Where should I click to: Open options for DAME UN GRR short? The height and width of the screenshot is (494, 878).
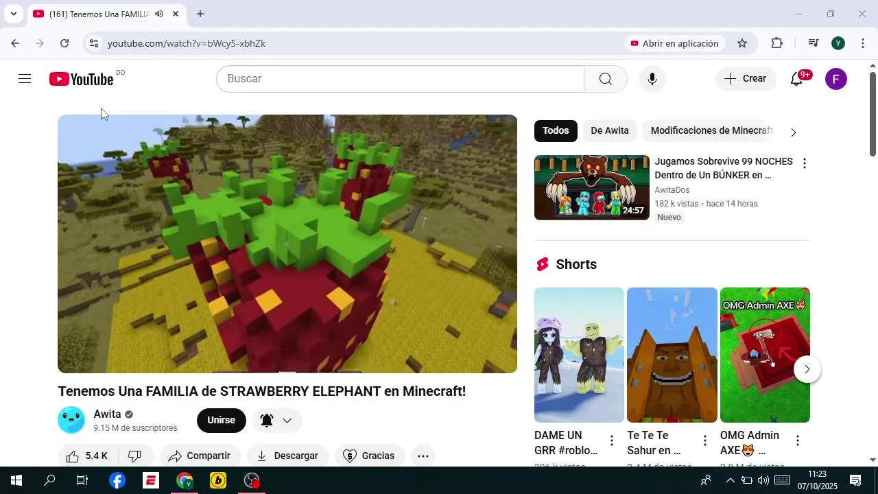click(x=612, y=440)
